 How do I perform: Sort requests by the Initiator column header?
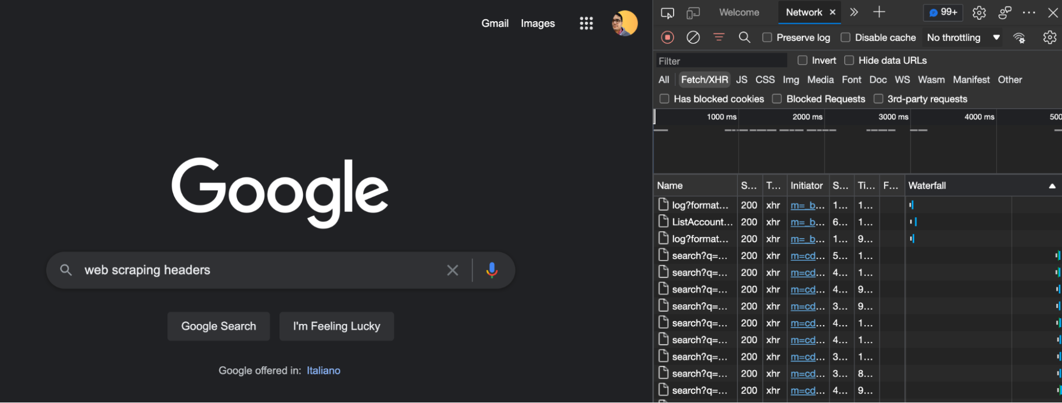[x=807, y=186]
